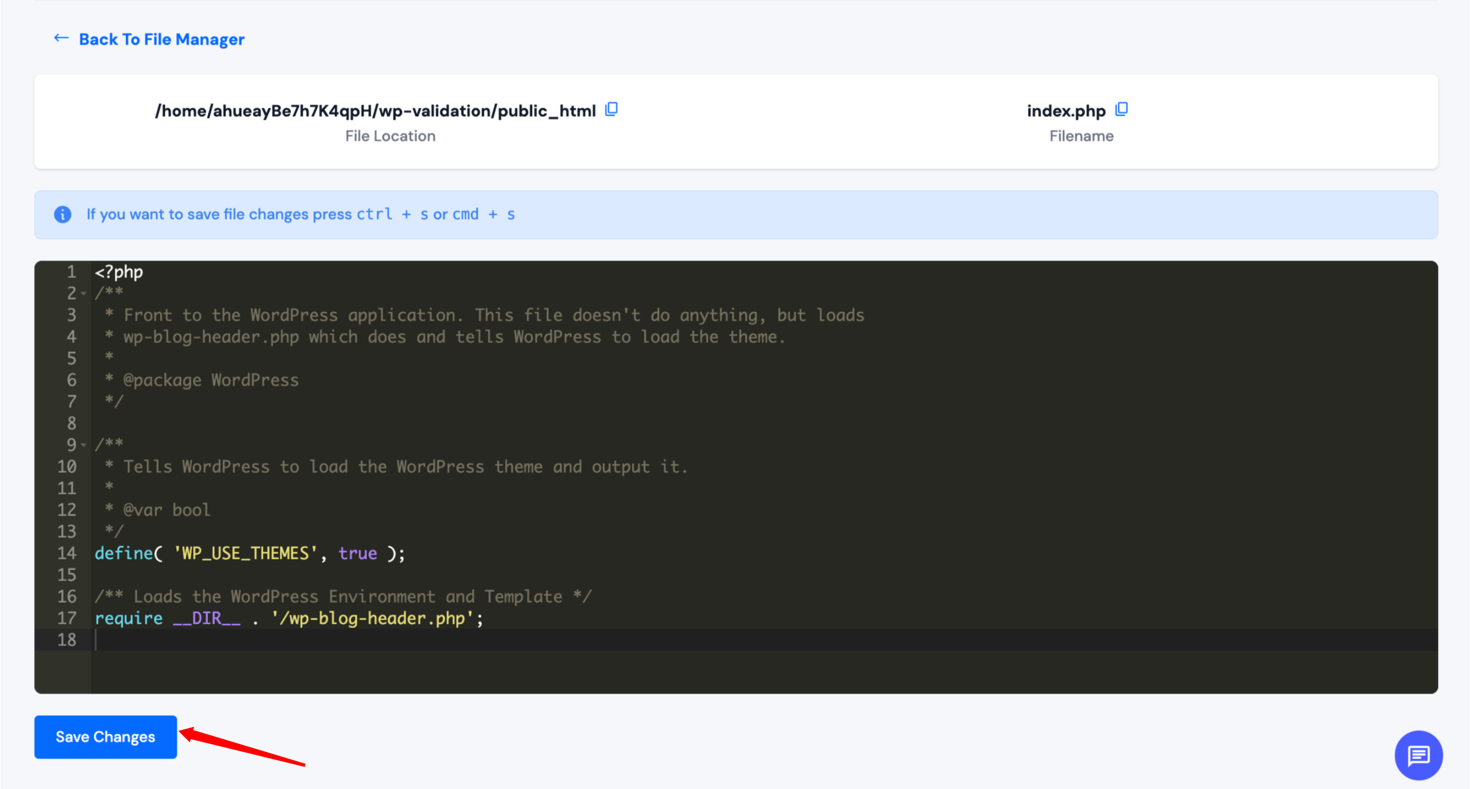Click the file path text /home/ahueayBe7h7K4qpH
This screenshot has height=789, width=1470.
[375, 111]
